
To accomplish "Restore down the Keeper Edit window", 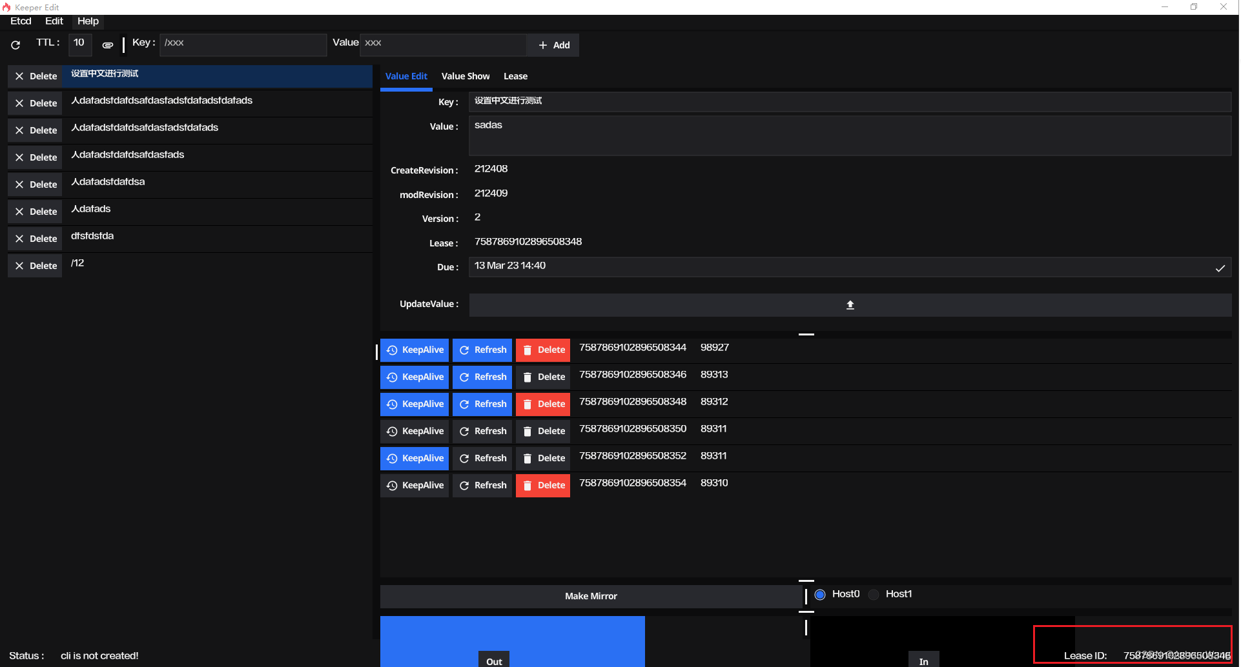I will pos(1194,7).
